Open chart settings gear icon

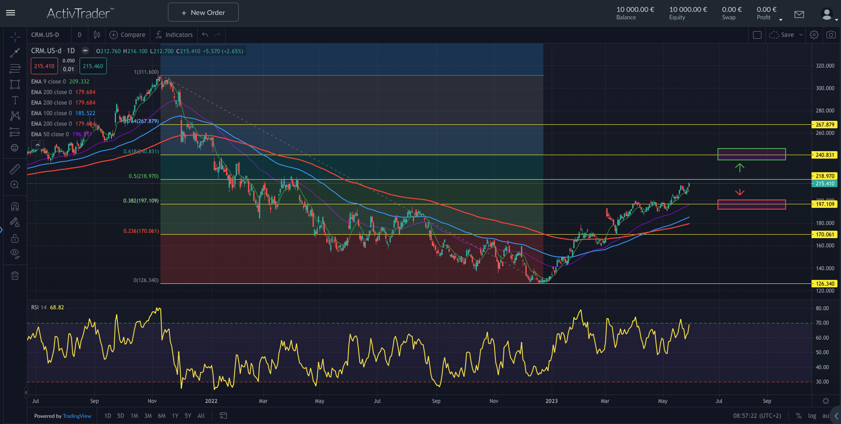[x=814, y=35]
